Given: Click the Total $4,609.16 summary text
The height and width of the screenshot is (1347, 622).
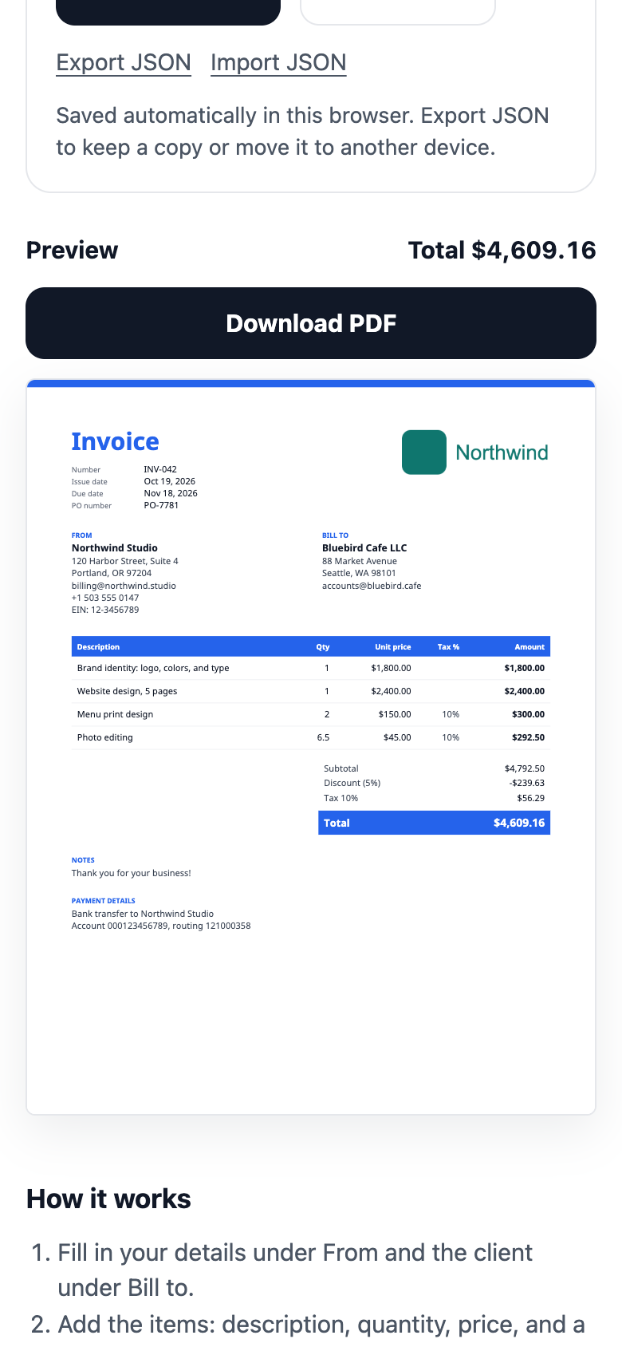Looking at the screenshot, I should click(x=502, y=250).
